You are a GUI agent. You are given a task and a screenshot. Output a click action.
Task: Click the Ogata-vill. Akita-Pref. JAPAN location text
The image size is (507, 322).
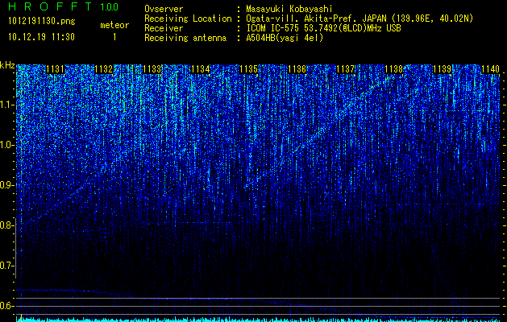[359, 19]
